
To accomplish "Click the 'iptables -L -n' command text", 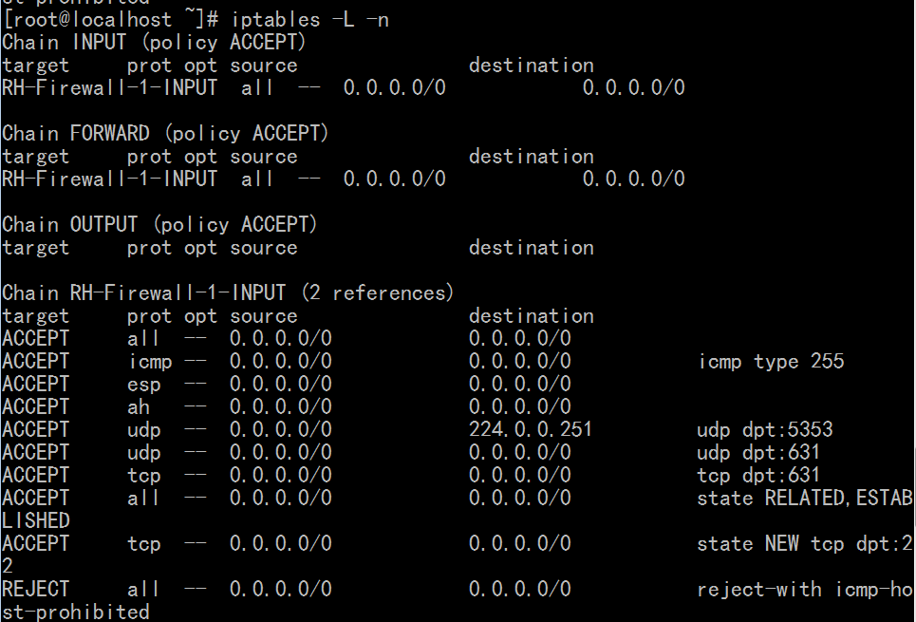I will (x=310, y=20).
